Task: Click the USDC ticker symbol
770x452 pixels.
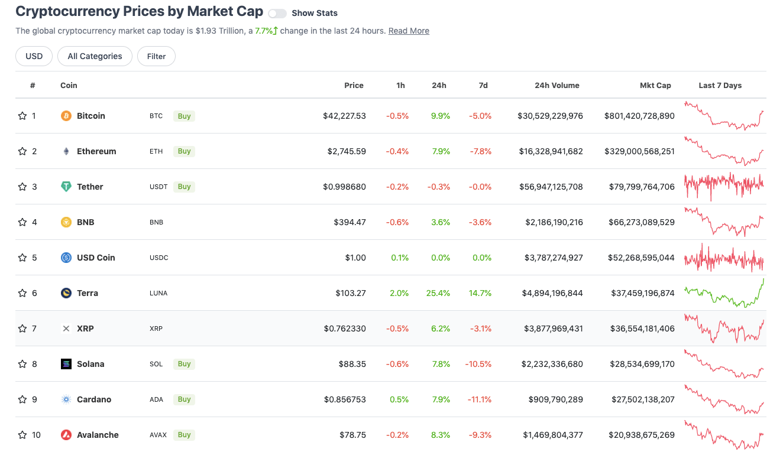Action: coord(159,258)
